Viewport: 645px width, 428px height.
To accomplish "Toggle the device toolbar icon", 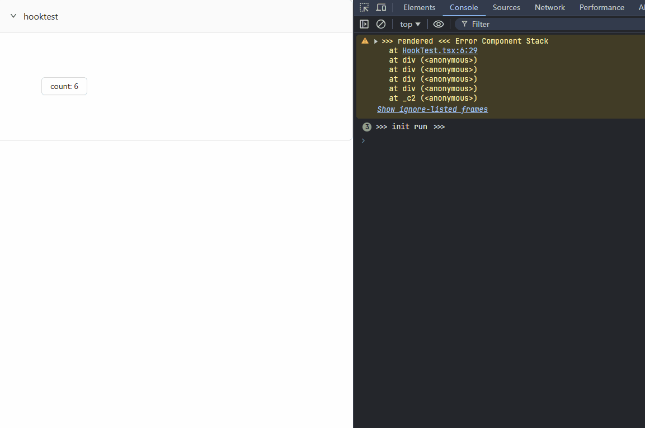I will (x=381, y=7).
